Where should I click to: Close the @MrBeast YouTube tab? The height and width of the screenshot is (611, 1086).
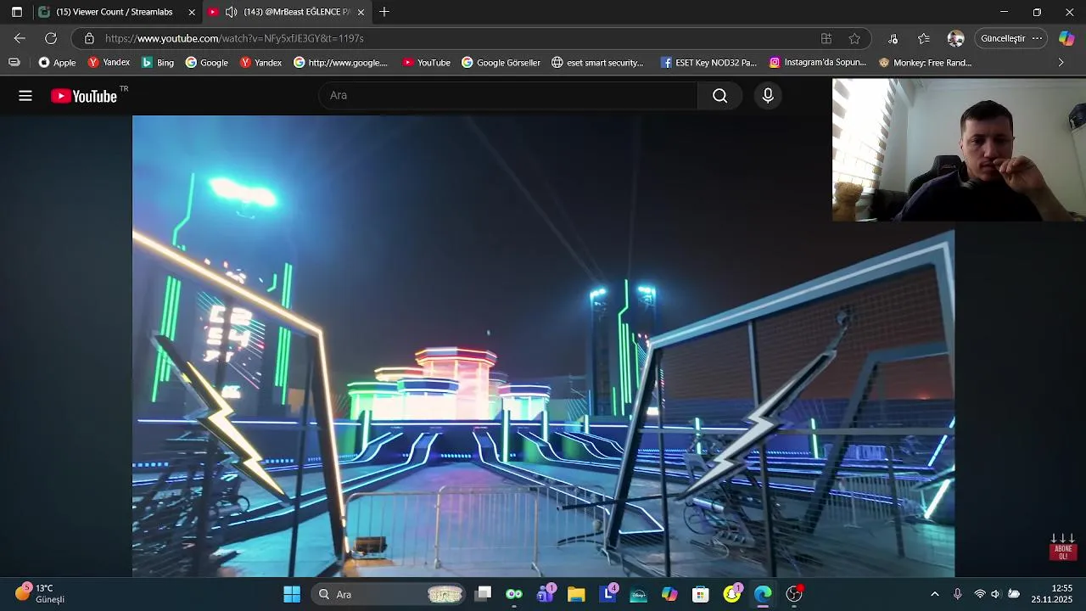point(361,12)
